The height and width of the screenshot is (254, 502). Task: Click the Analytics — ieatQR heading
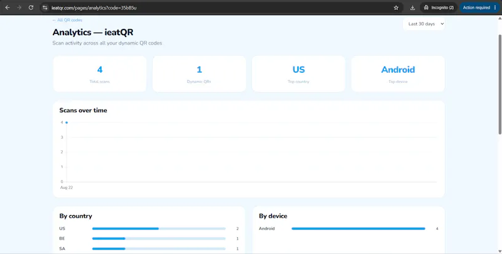(x=93, y=33)
